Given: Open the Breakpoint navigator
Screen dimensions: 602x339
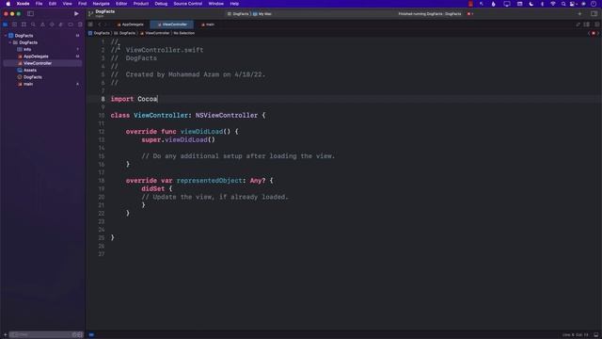Looking at the screenshot, I should click(x=71, y=24).
